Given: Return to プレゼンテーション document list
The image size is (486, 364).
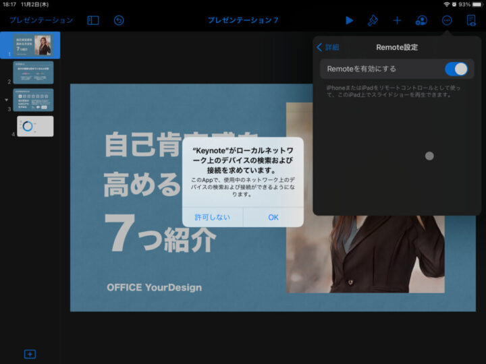Looking at the screenshot, I should pos(40,20).
